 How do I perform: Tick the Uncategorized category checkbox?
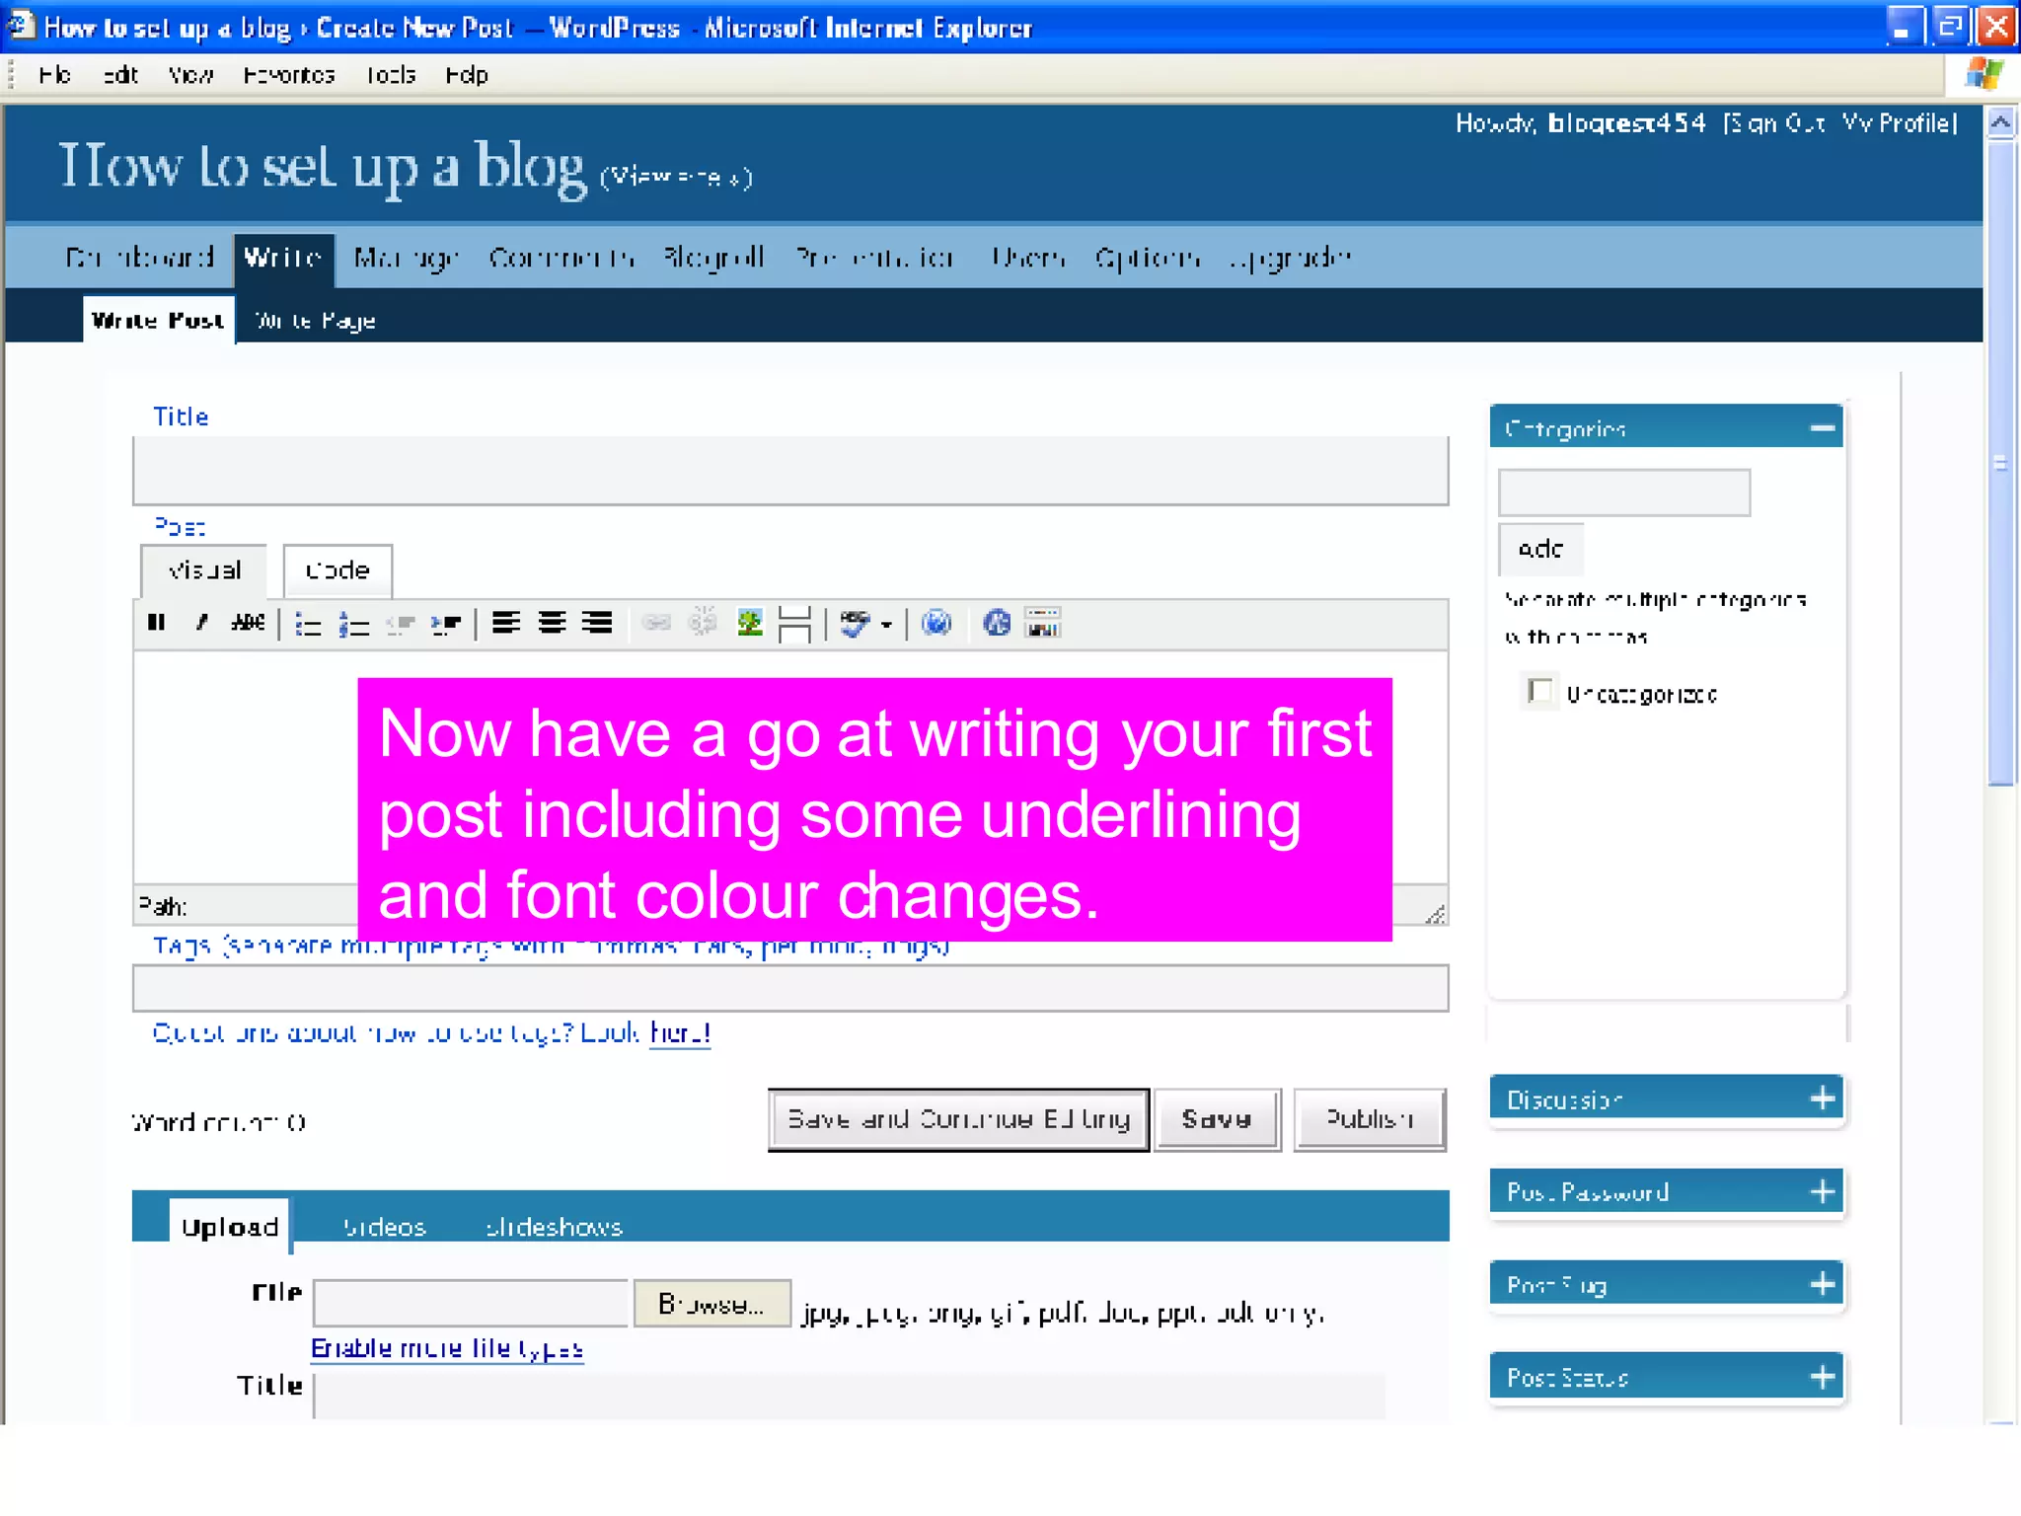point(1539,691)
